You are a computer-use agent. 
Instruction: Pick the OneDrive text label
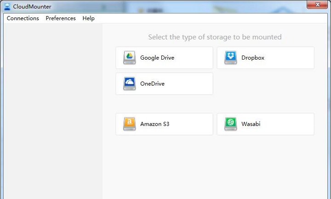152,83
